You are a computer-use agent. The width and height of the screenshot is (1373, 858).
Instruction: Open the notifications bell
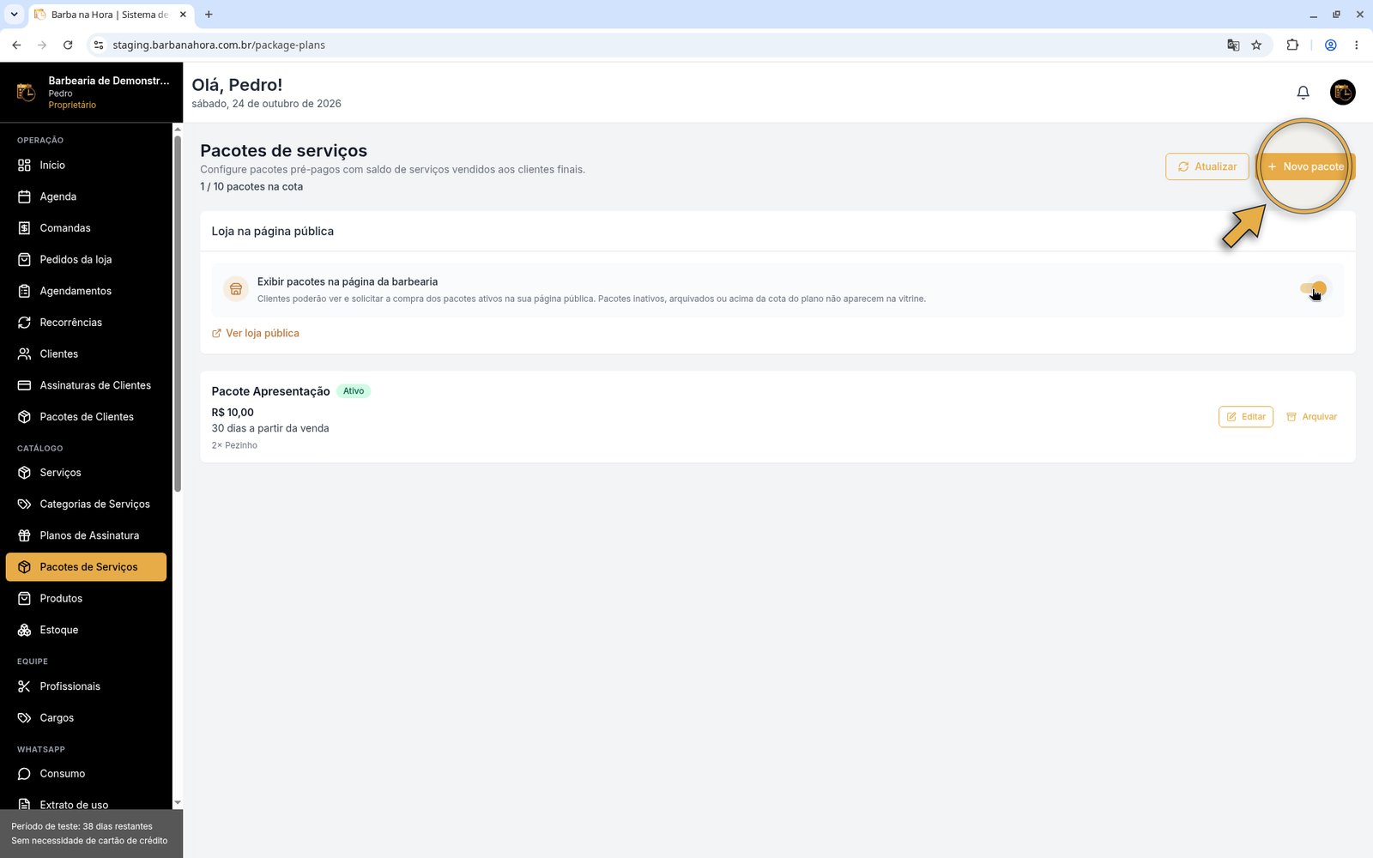pos(1303,93)
